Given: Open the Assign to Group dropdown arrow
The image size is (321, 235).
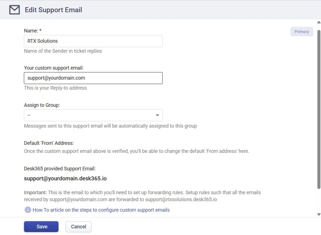Looking at the screenshot, I should tap(157, 115).
